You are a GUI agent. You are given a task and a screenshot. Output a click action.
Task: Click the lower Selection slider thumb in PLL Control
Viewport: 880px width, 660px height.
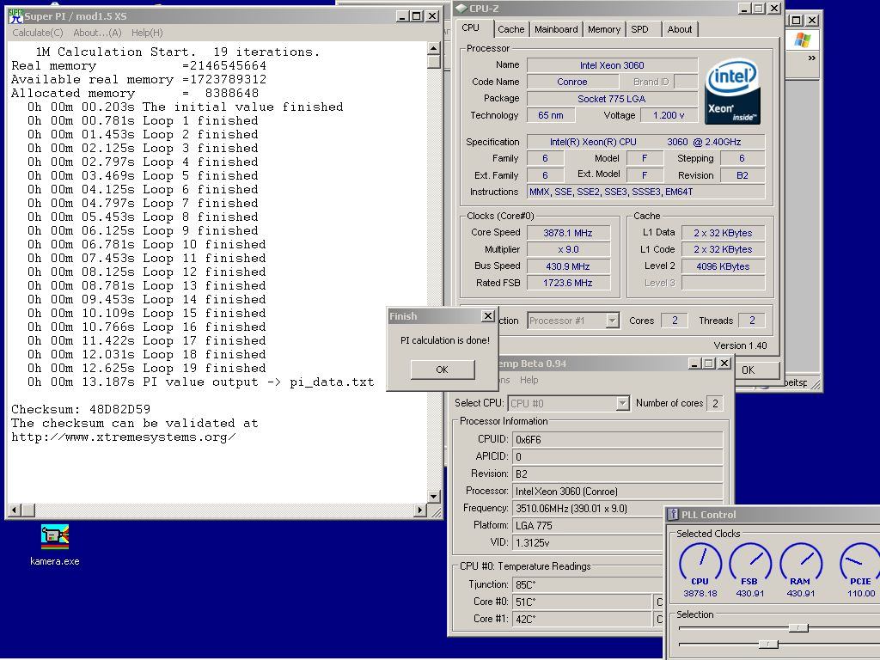click(x=768, y=644)
